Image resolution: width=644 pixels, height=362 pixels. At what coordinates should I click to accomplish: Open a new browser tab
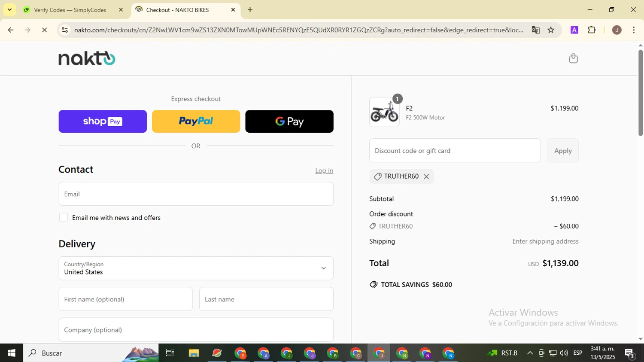tap(250, 10)
